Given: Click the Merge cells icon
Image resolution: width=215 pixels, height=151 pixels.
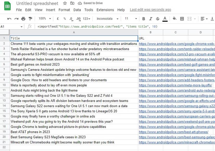Looking at the screenshot, I should point(189,19).
